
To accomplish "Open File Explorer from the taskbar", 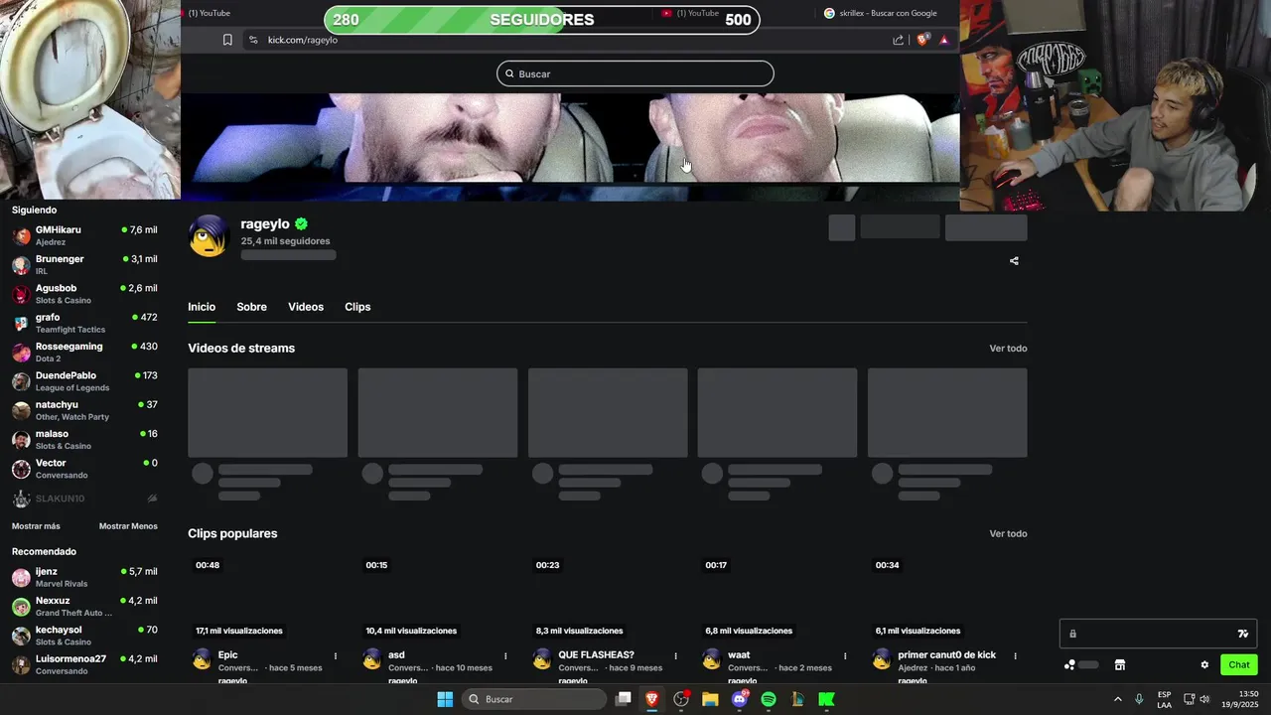I will coord(710,699).
